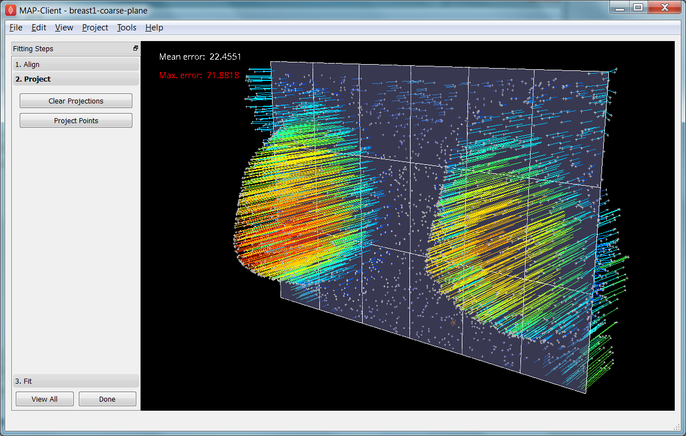Viewport: 686px width, 436px height.
Task: Expand the 3. Fit step
Action: click(75, 381)
